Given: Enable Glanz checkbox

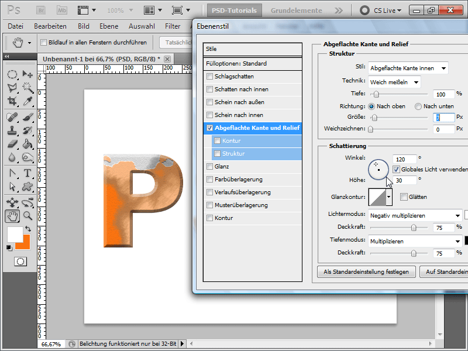Looking at the screenshot, I should point(209,167).
